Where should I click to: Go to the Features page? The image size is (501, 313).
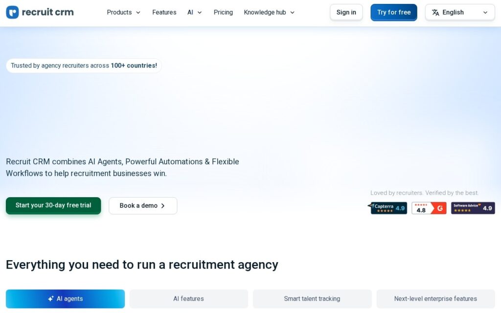click(x=164, y=12)
